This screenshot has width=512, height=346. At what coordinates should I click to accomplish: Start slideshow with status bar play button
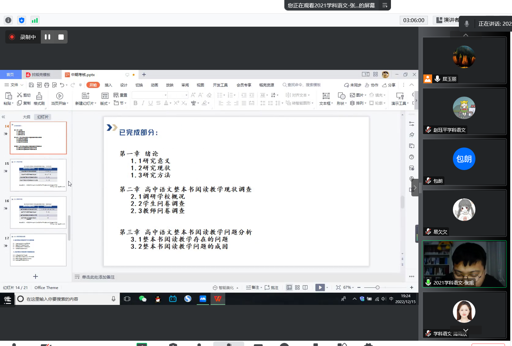tap(320, 287)
